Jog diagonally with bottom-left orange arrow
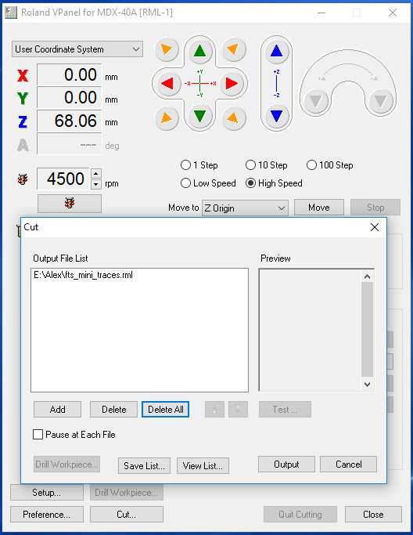The image size is (413, 535). click(x=167, y=118)
